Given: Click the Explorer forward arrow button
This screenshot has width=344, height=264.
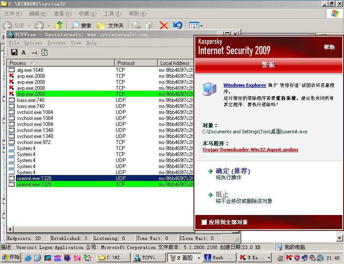Looking at the screenshot, I should click(x=39, y=25).
